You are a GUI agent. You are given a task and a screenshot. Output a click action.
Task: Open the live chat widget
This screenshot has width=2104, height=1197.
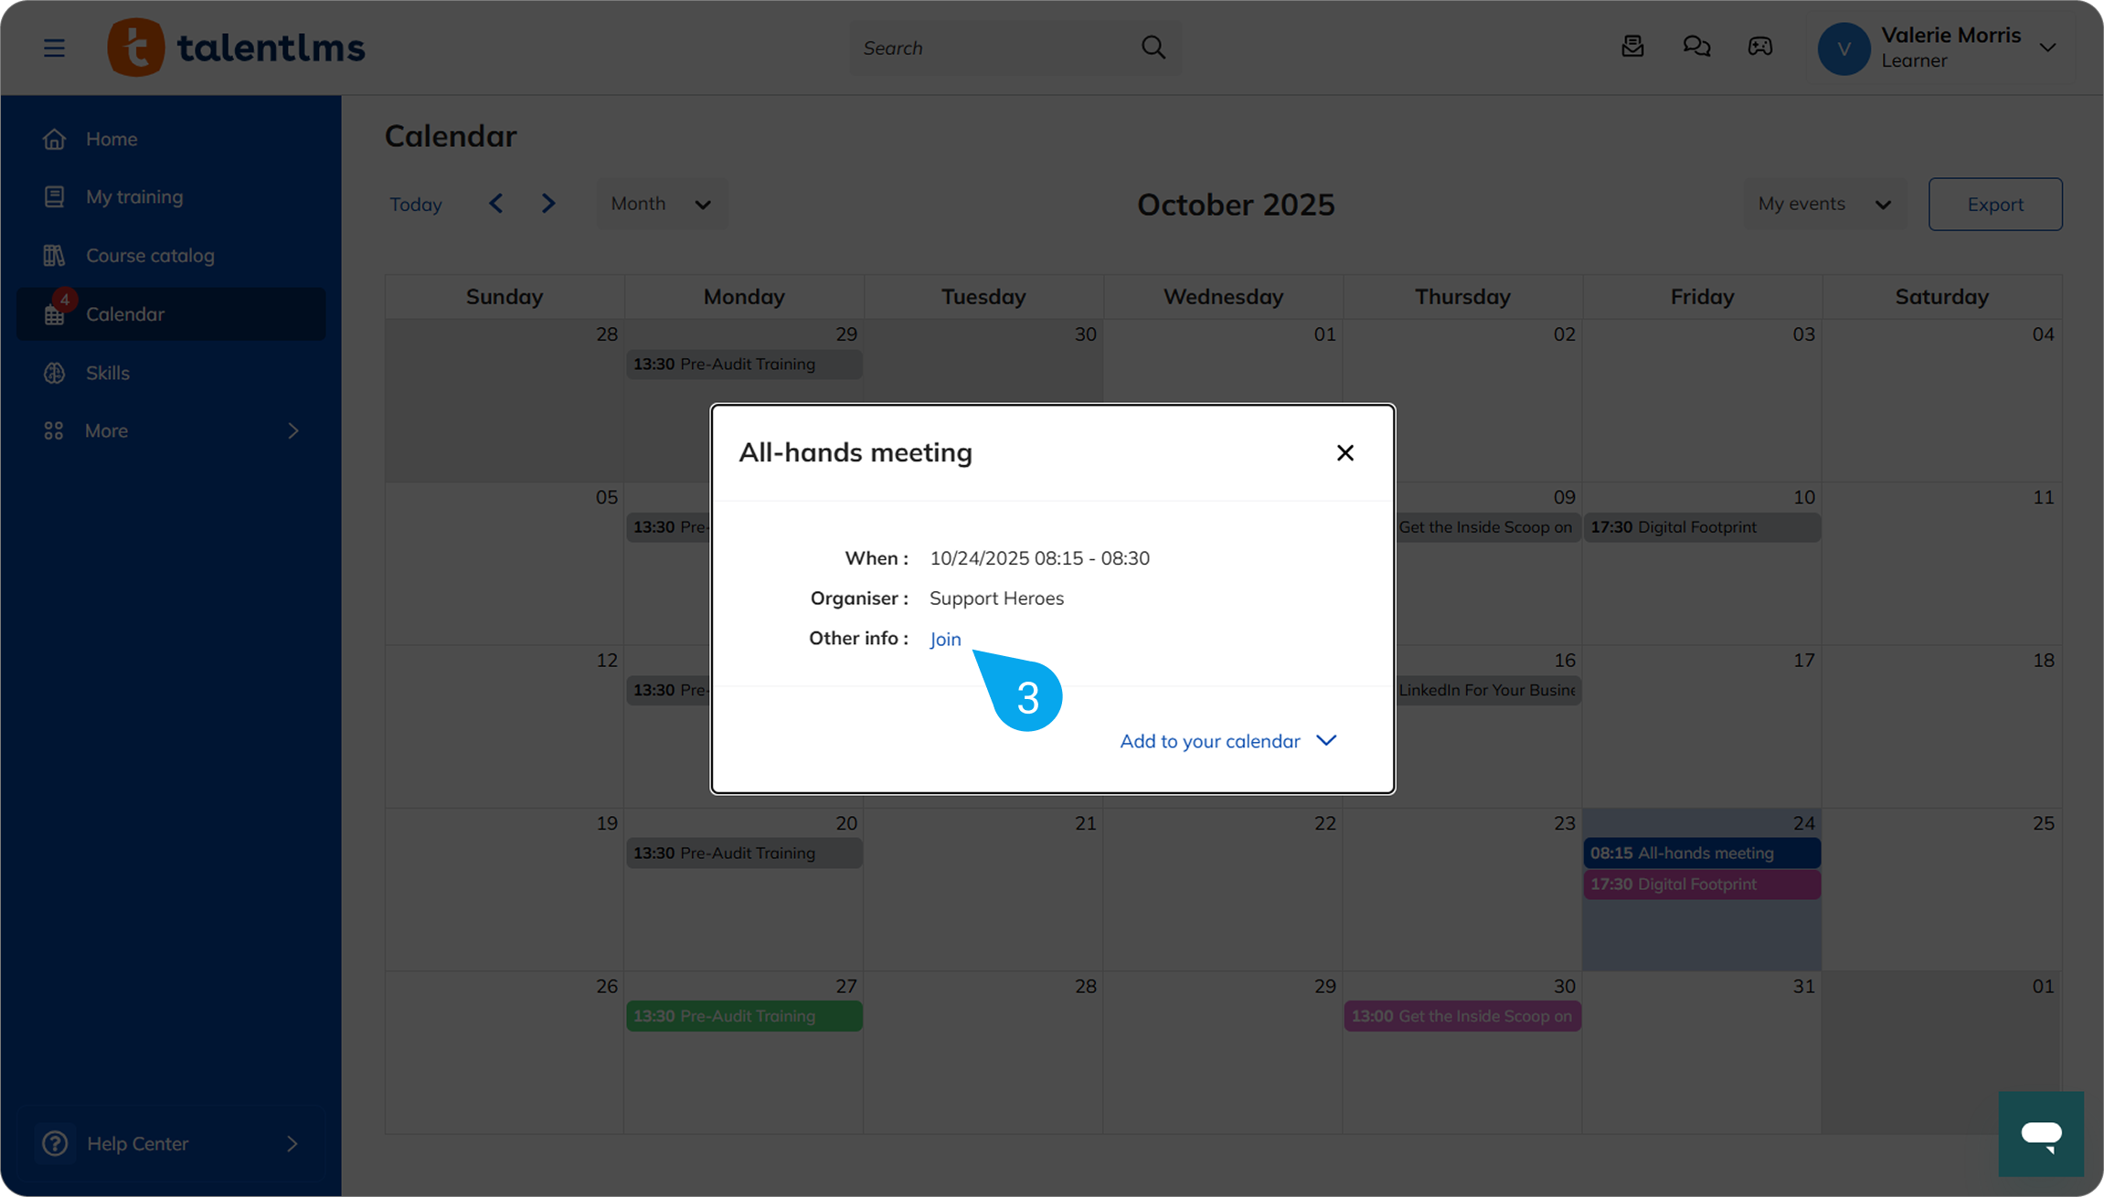click(2040, 1134)
